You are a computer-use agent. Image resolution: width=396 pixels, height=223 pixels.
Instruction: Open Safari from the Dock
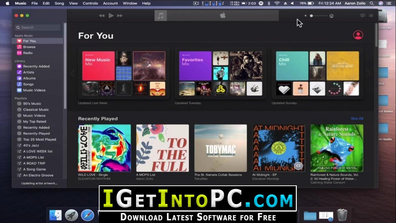tap(87, 215)
